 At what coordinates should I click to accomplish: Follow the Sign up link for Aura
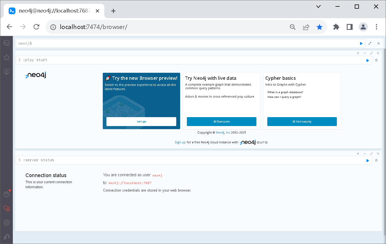click(x=180, y=142)
